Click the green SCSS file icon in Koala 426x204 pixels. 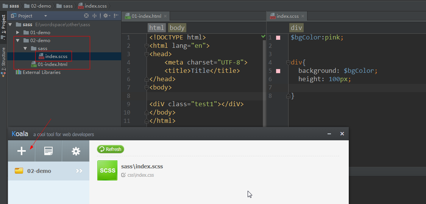pyautogui.click(x=107, y=170)
